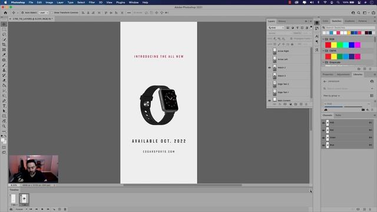Select the Hand tool
Image resolution: width=377 pixels, height=212 pixels.
click(x=4, y=121)
